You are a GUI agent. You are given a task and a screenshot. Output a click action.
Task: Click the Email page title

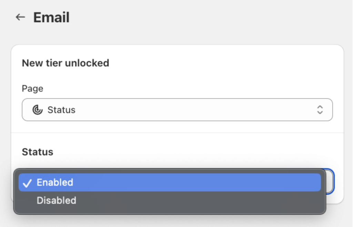[51, 17]
